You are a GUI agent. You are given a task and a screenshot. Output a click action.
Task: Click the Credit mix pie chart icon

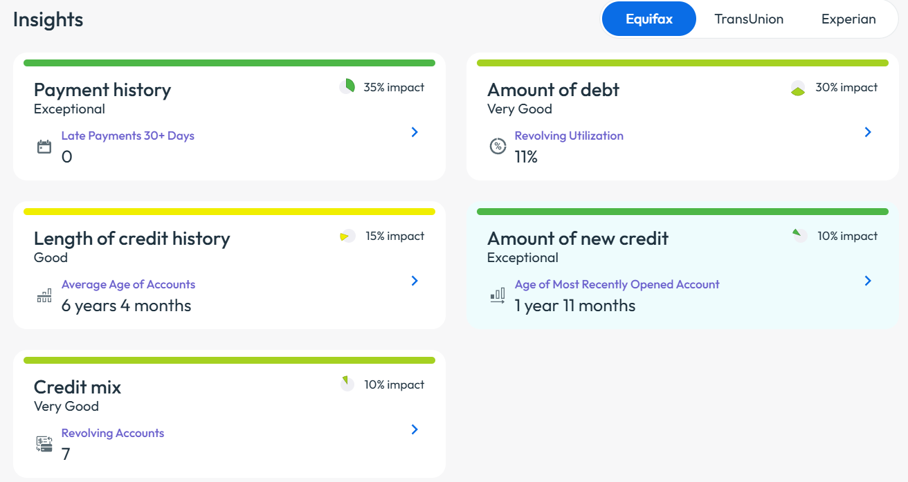click(x=347, y=383)
